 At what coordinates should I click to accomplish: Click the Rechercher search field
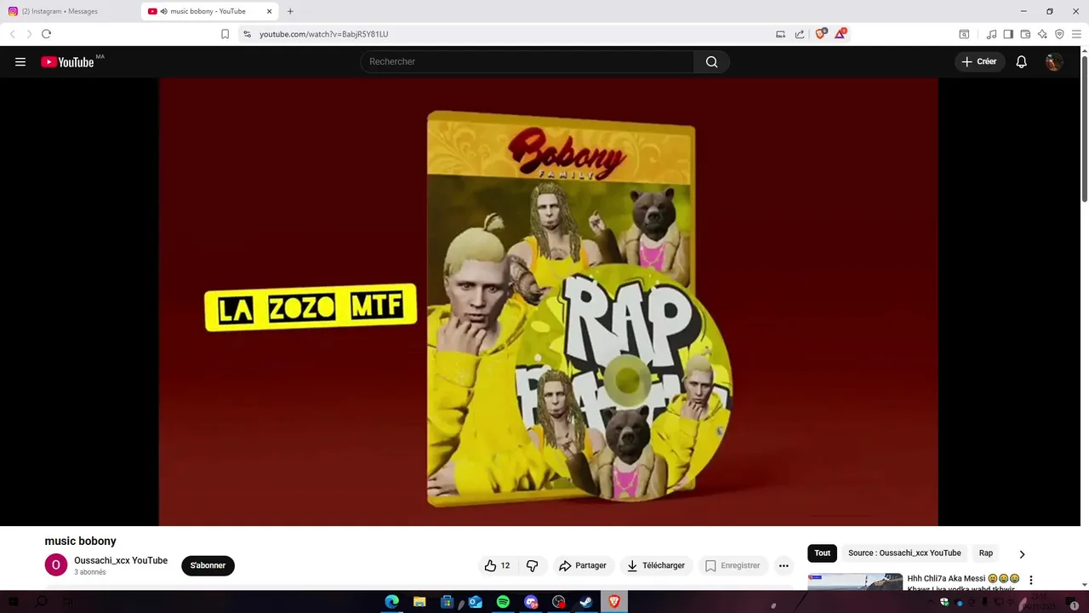(527, 61)
